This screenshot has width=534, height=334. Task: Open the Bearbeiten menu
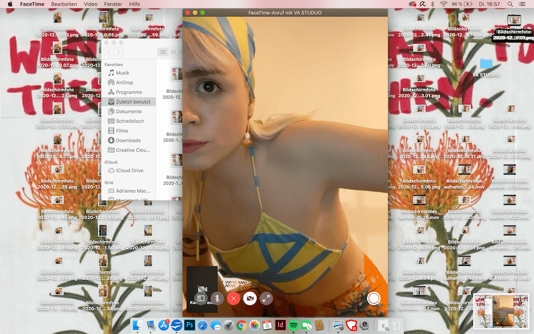pyautogui.click(x=64, y=4)
